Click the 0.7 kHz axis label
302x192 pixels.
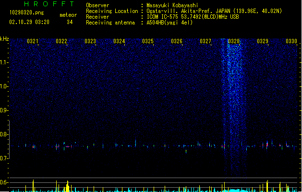click(4, 158)
